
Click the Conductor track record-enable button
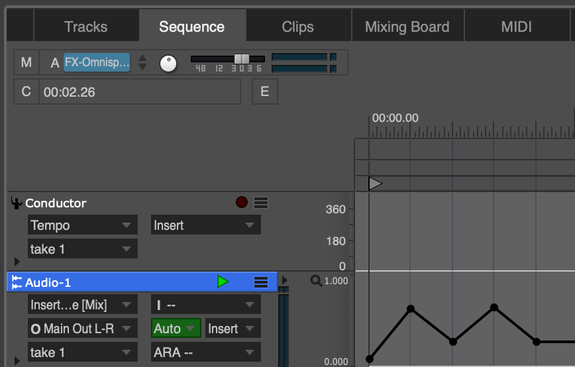(x=242, y=202)
